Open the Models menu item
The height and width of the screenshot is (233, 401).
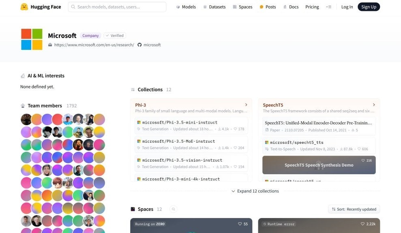[x=186, y=7]
